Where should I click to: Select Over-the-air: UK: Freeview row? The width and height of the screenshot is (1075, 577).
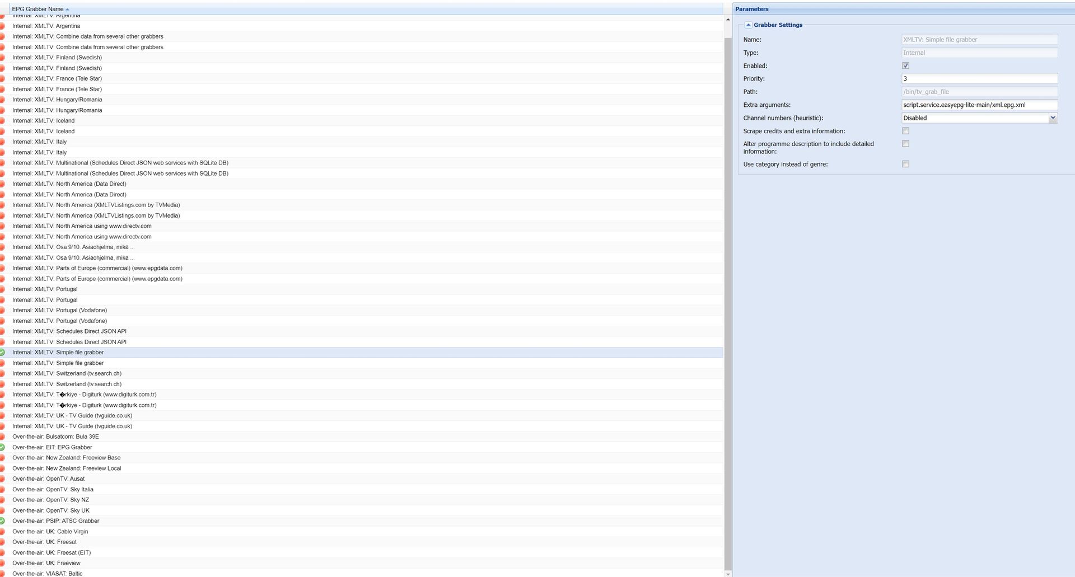coord(362,563)
